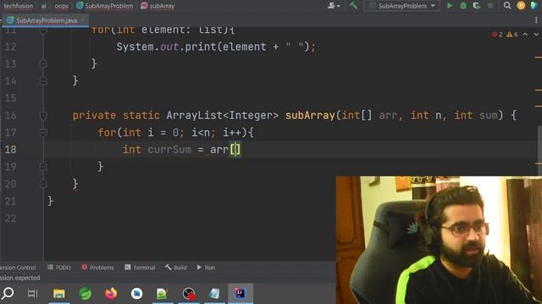Click the oops breadcrumb
The width and height of the screenshot is (542, 304).
tap(62, 6)
